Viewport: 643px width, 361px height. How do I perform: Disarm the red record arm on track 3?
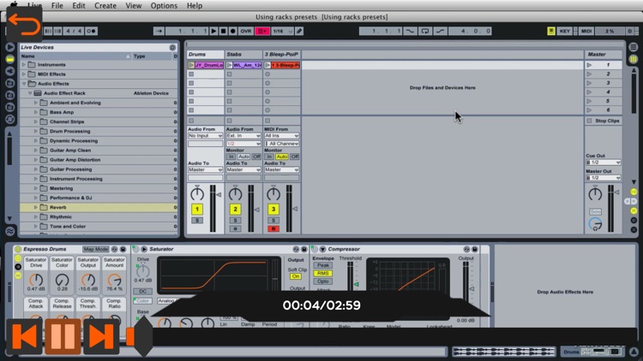coord(273,229)
